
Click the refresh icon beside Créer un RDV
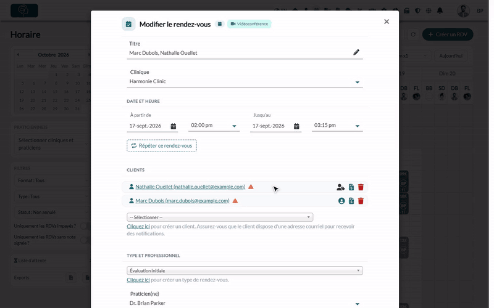click(413, 34)
